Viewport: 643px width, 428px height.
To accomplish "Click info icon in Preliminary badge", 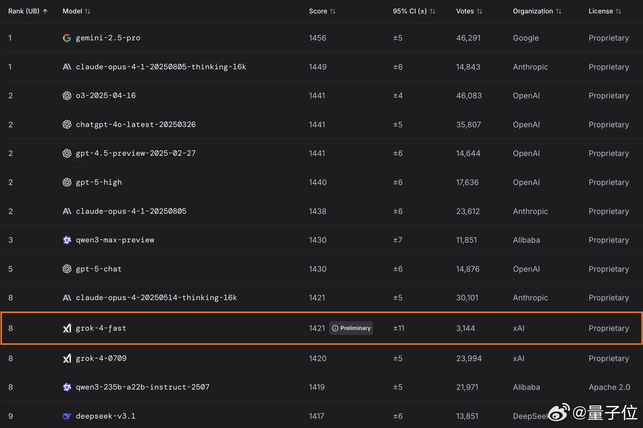I will tap(335, 328).
